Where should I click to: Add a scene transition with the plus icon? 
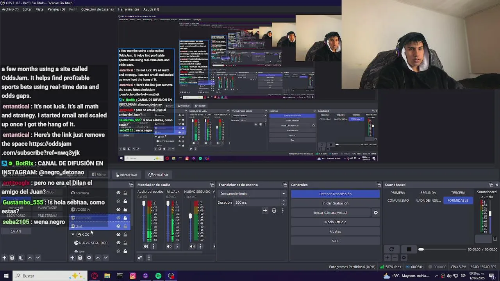pyautogui.click(x=265, y=211)
